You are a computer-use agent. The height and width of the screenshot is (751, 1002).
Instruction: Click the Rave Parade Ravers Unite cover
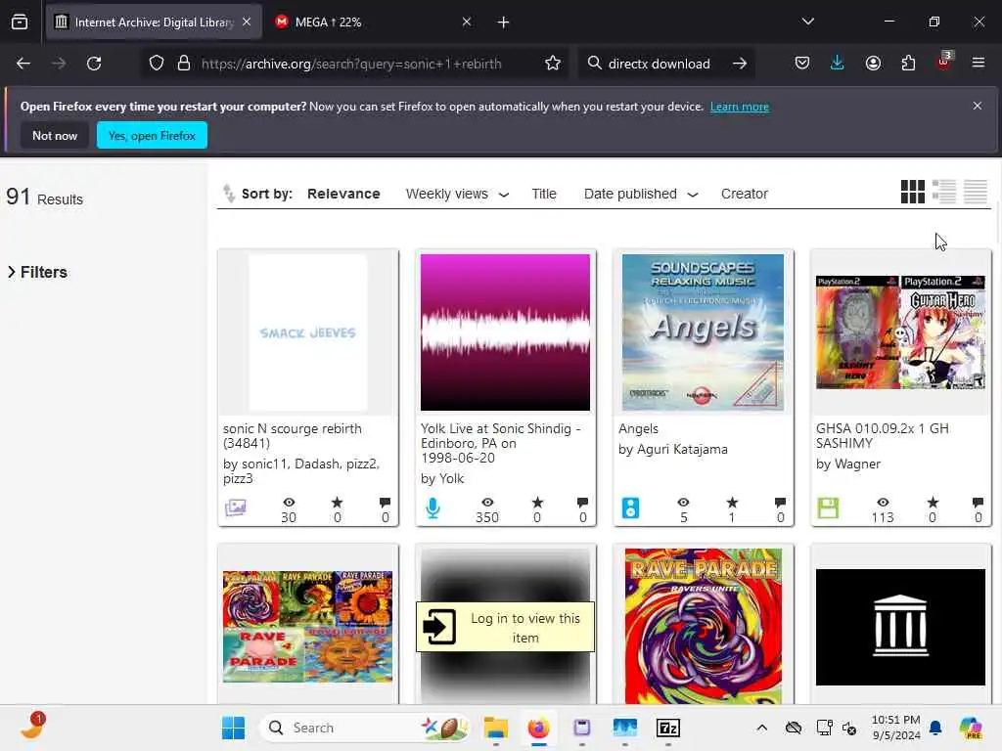pyautogui.click(x=703, y=627)
